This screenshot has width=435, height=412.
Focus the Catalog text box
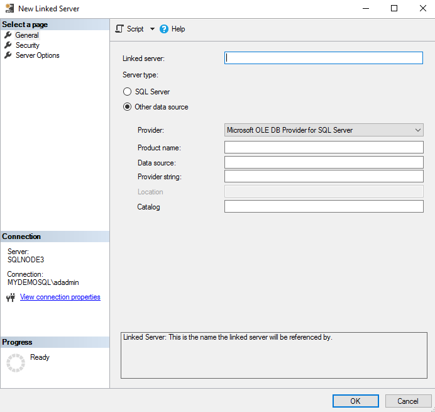(x=324, y=206)
